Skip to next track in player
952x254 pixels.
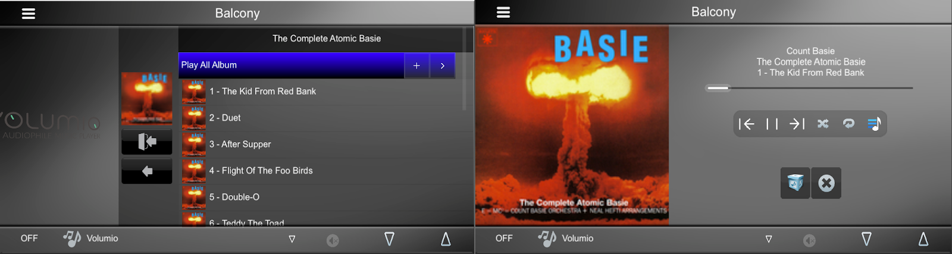[797, 124]
